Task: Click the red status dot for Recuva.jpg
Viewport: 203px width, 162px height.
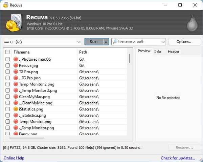Action: (x=16, y=65)
